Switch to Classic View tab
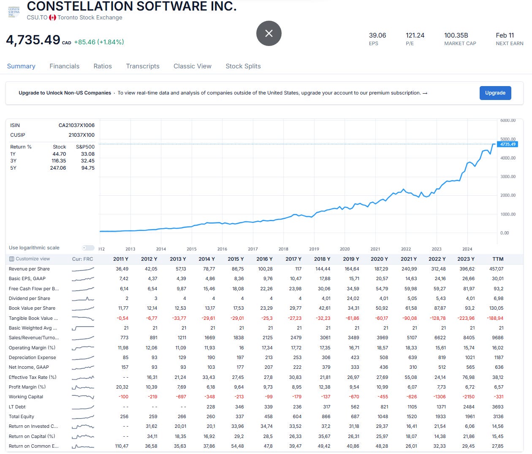Image resolution: width=532 pixels, height=454 pixels. point(193,66)
